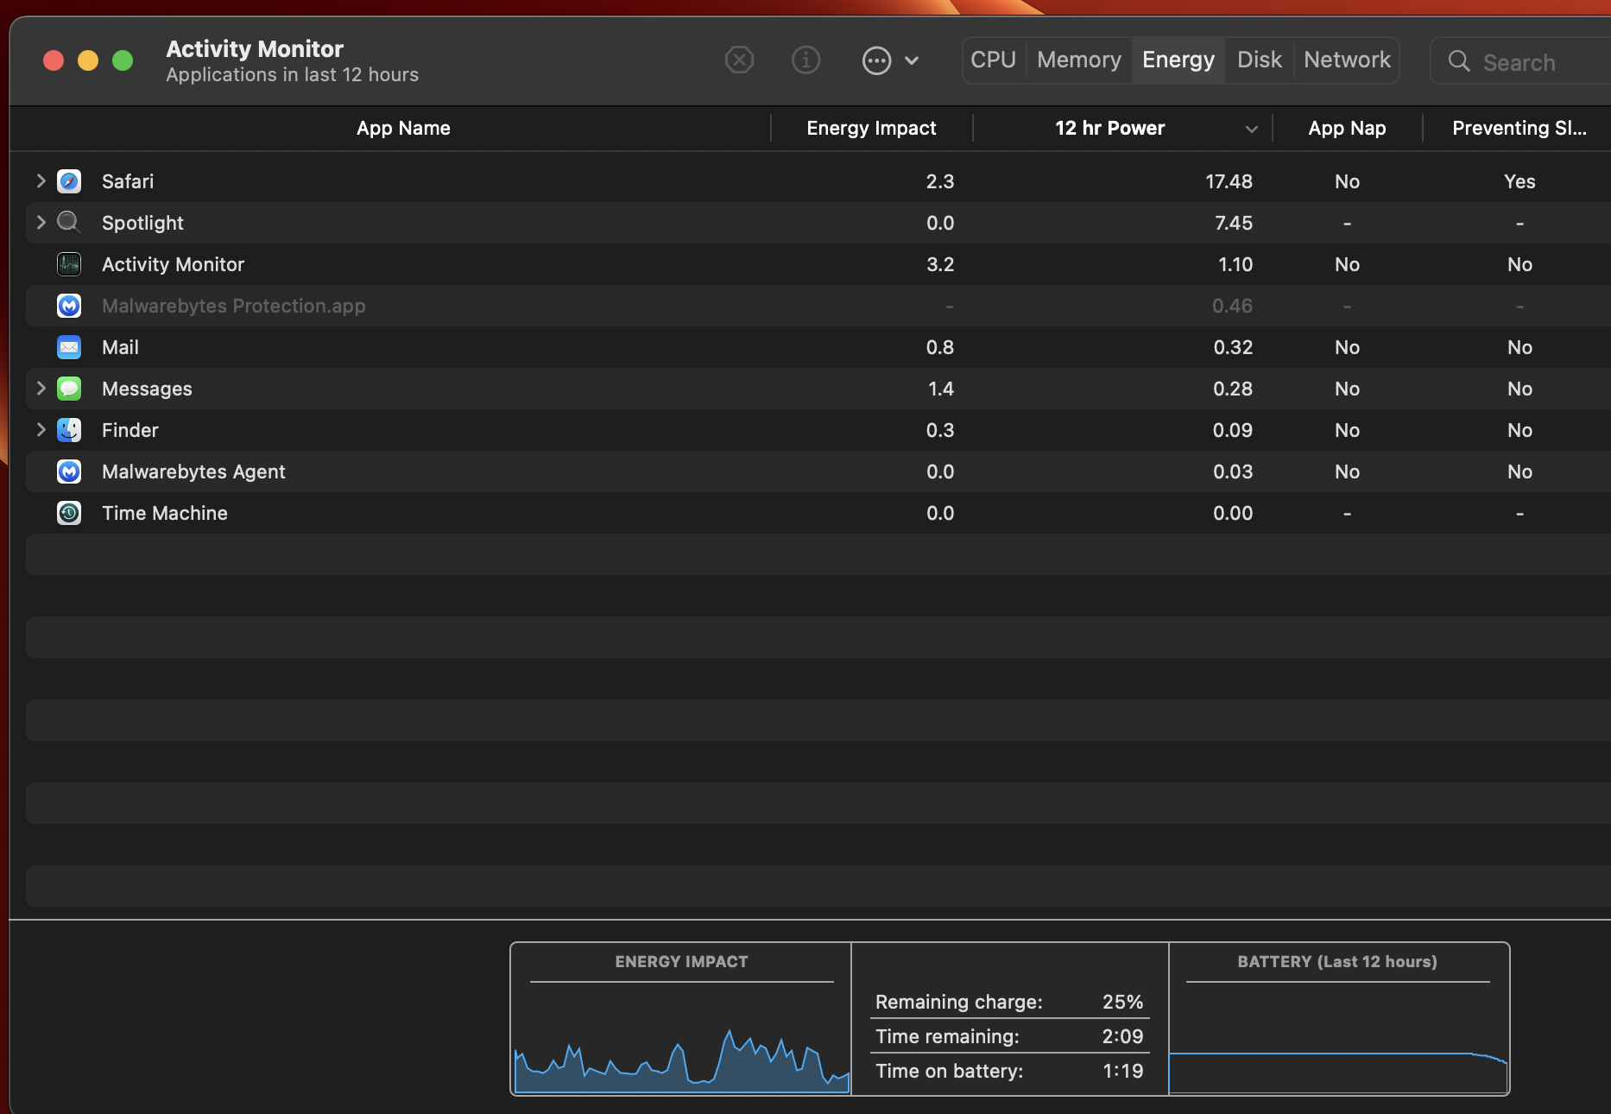This screenshot has width=1611, height=1114.
Task: Click Spotlight's 7.45 power value
Action: coord(1233,223)
